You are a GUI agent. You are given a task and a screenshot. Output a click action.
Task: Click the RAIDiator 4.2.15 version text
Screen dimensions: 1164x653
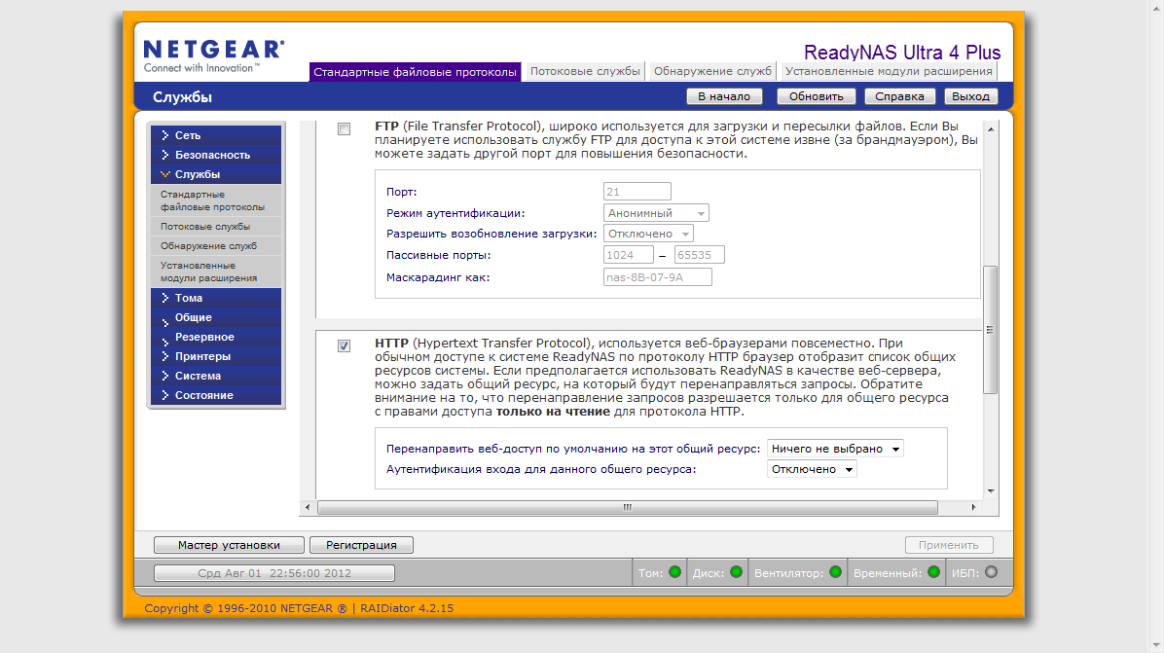click(x=407, y=607)
